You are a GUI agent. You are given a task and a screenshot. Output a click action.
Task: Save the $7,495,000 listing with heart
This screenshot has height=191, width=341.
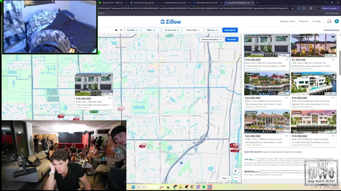pyautogui.click(x=333, y=37)
